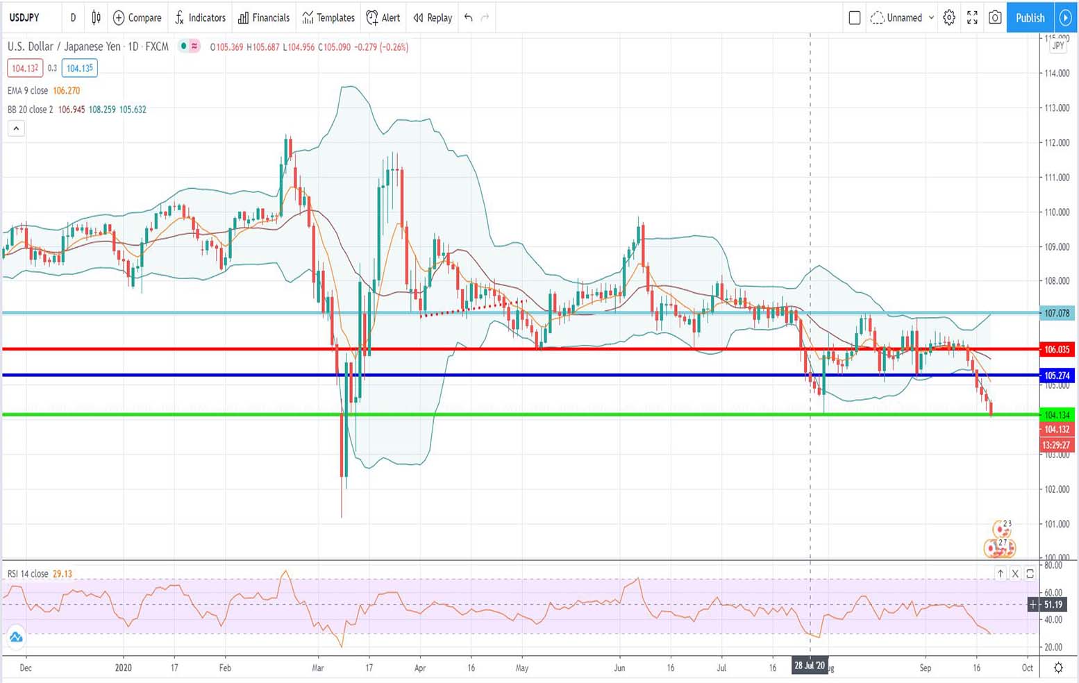Open the Unnamed layout dropdown

903,17
